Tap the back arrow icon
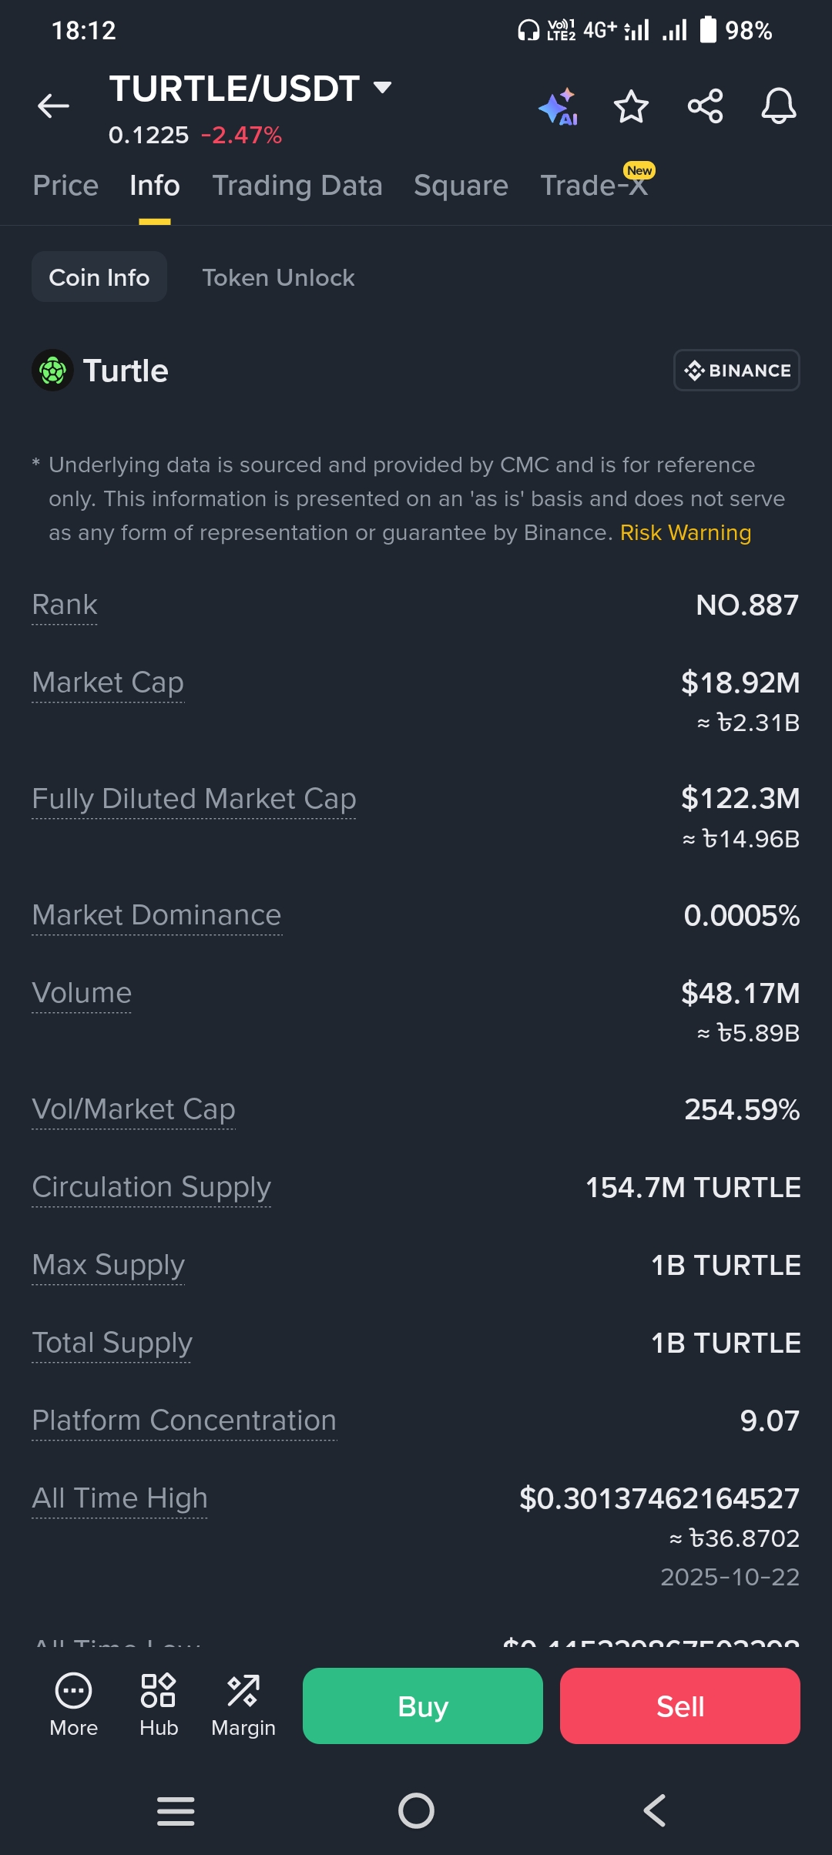The width and height of the screenshot is (832, 1855). [53, 106]
